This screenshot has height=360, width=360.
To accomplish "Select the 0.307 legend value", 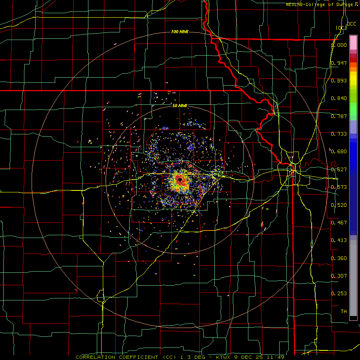I will point(339,276).
